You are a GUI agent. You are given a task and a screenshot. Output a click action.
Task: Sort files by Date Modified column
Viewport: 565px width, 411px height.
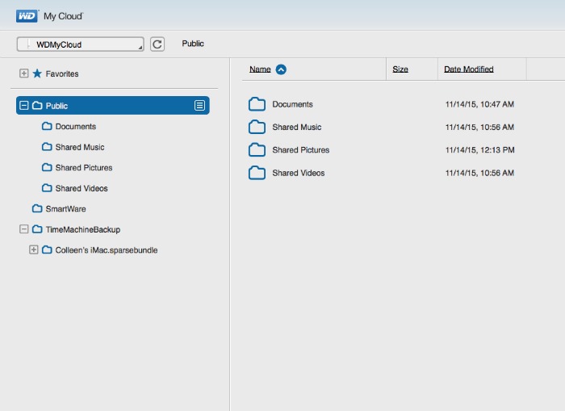coord(468,69)
